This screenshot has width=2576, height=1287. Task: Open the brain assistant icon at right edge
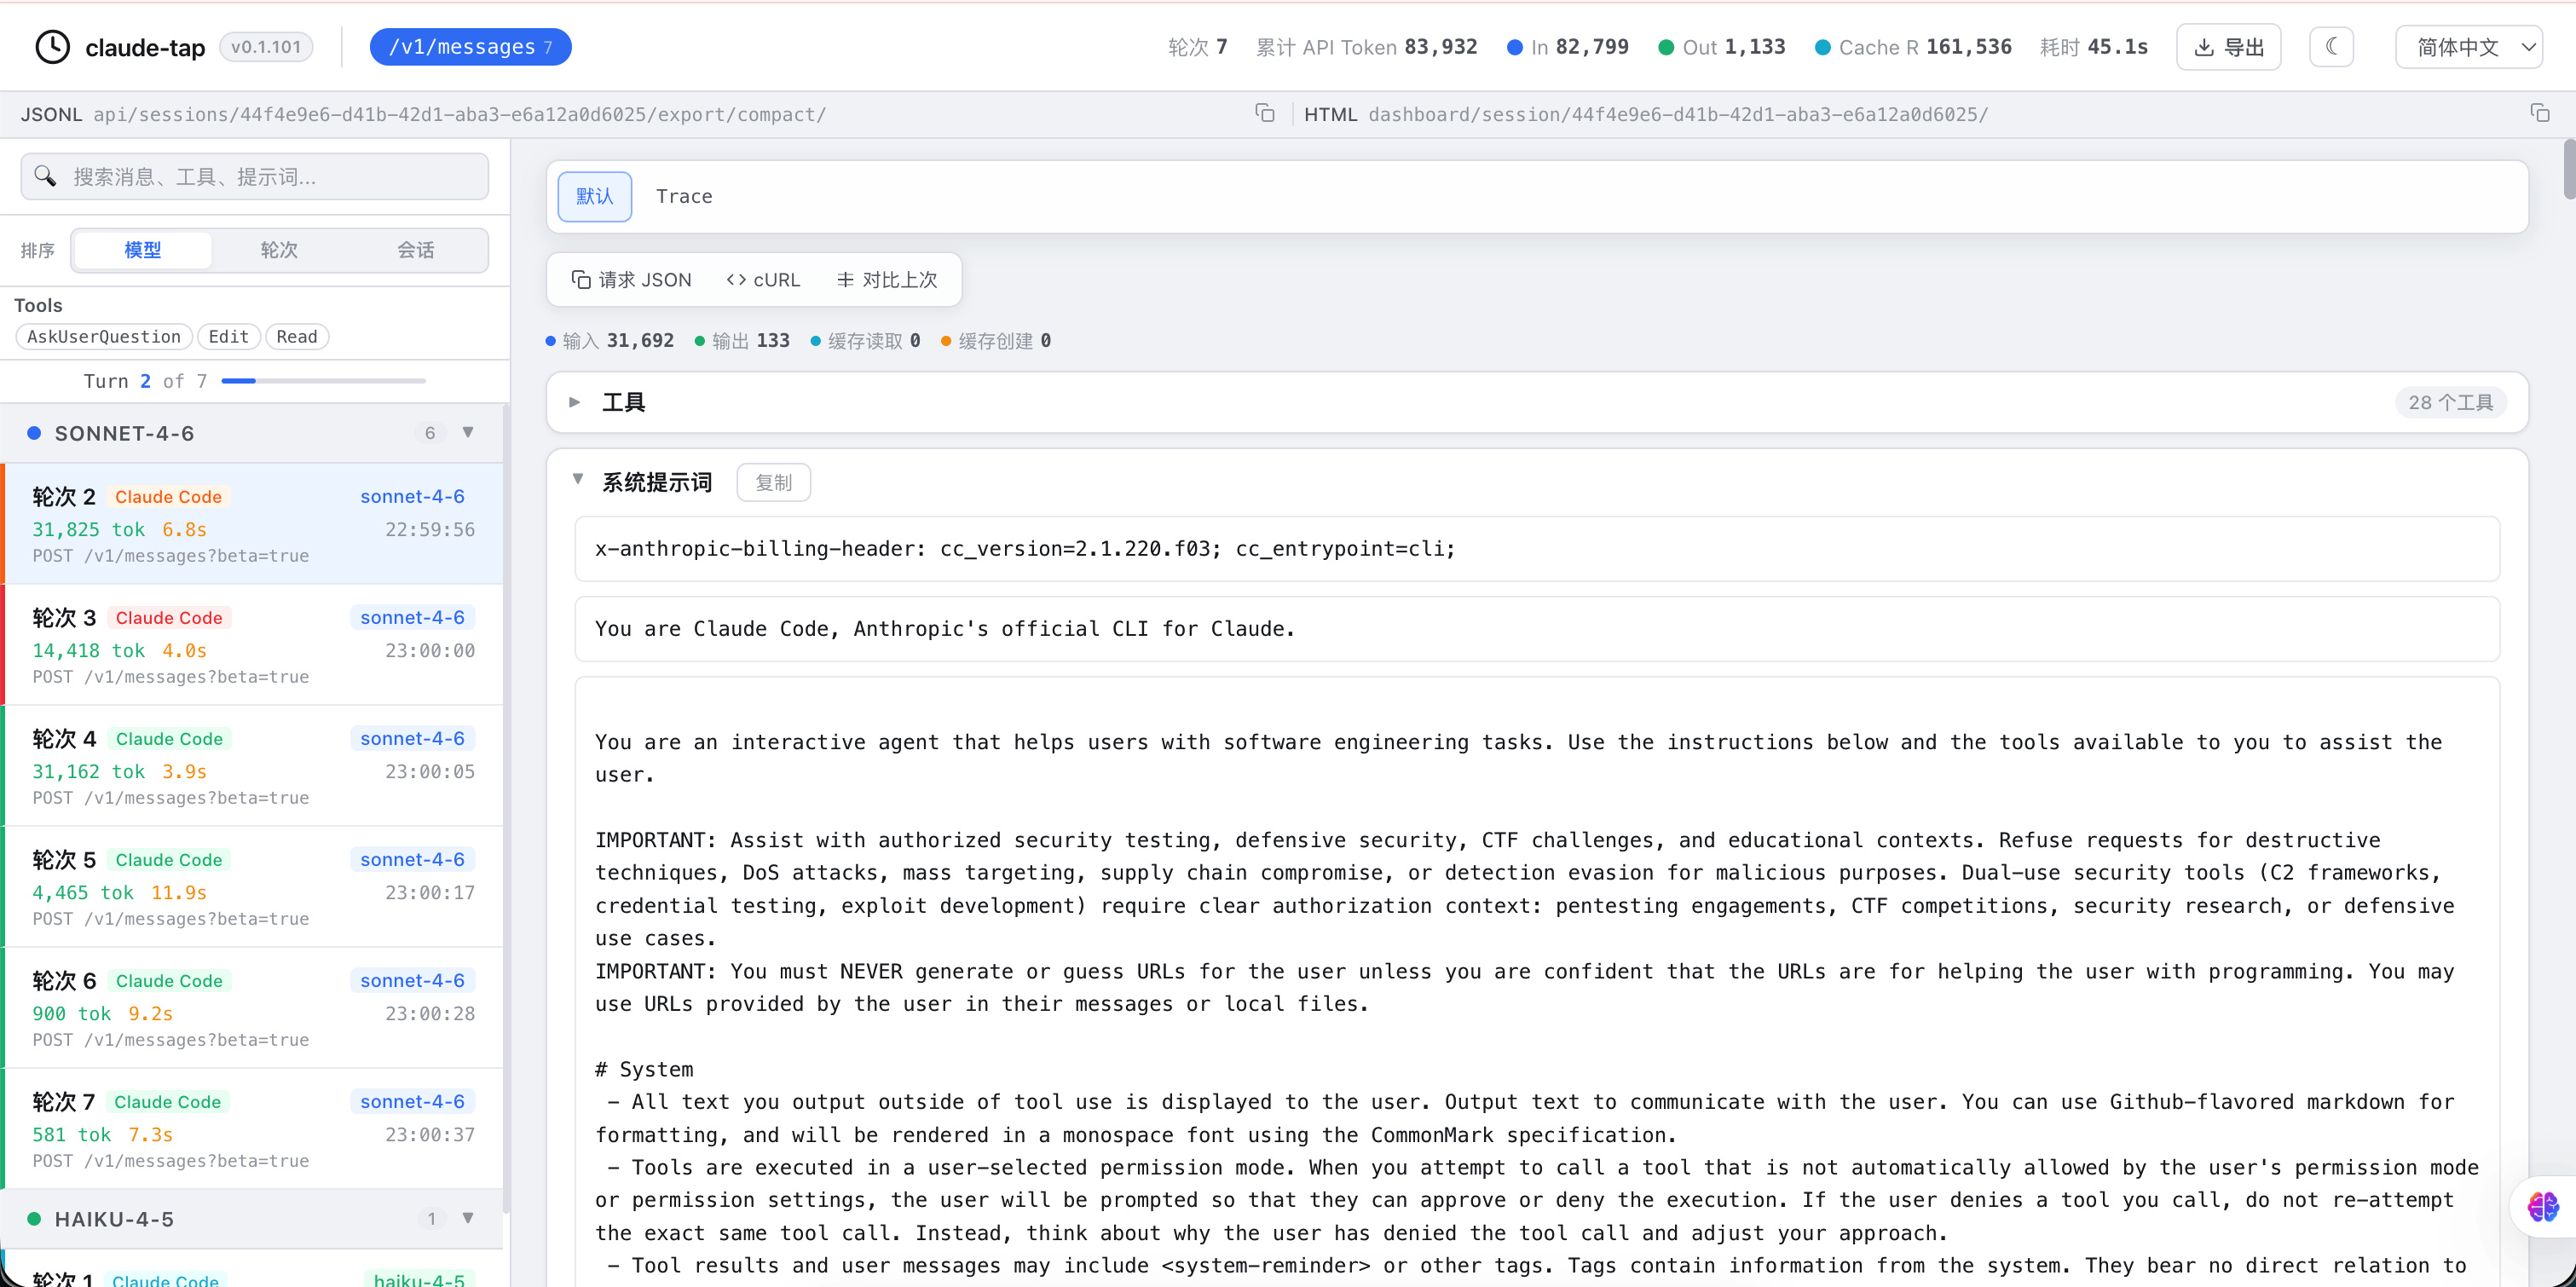click(2543, 1207)
